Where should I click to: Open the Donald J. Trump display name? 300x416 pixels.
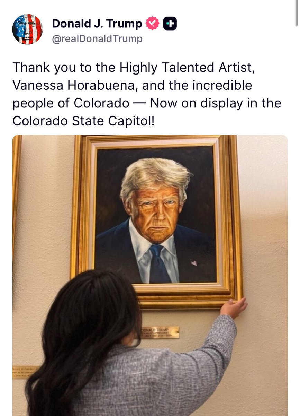tap(97, 24)
